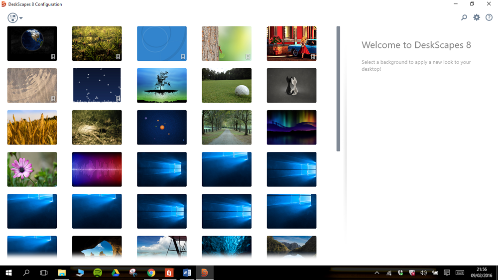The image size is (498, 280).
Task: Apply the golden wheat field background
Action: (32, 127)
